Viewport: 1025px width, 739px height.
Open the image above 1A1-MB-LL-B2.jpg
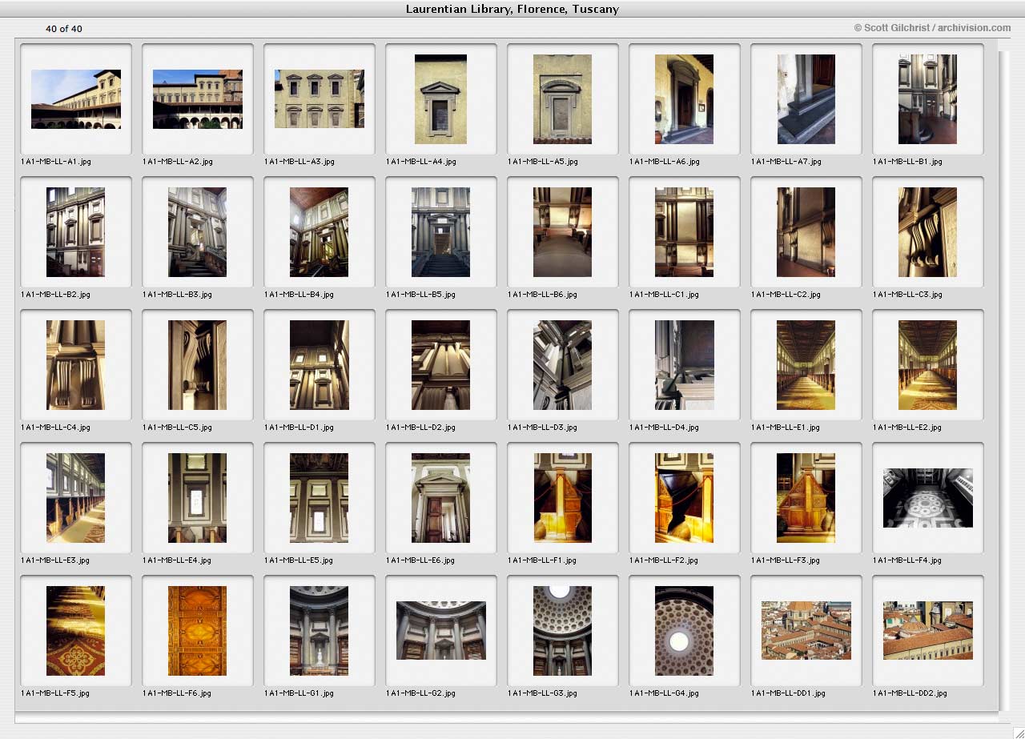tap(76, 232)
